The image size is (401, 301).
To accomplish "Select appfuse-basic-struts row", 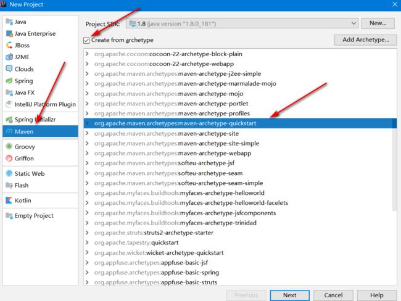I will click(240, 282).
